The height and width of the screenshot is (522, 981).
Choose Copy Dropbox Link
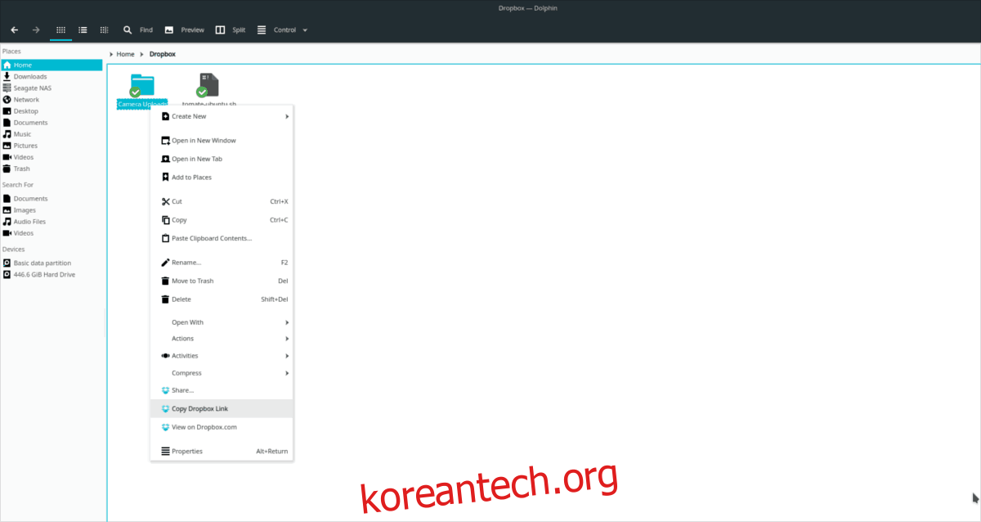click(200, 408)
